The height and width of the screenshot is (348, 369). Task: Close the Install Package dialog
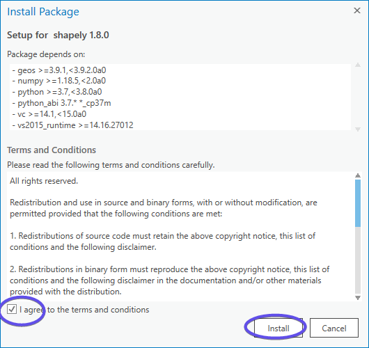(357, 10)
